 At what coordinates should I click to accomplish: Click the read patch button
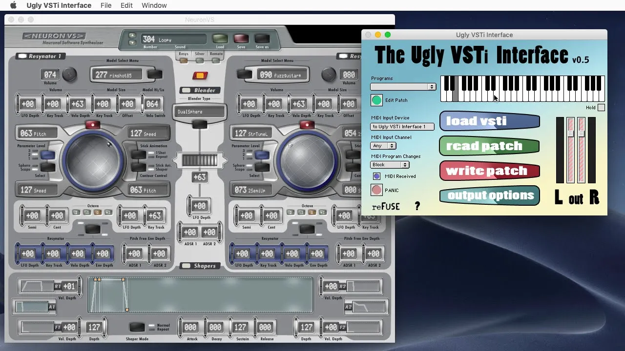click(x=489, y=146)
